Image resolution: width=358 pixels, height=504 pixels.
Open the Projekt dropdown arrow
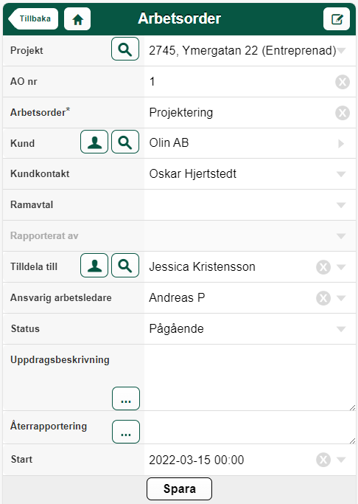point(341,51)
